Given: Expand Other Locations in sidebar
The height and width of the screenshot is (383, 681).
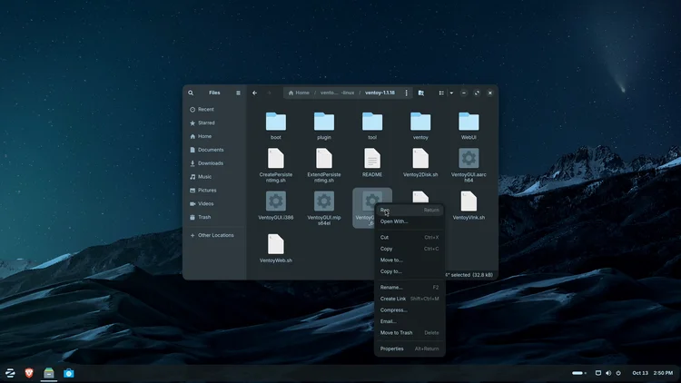Looking at the screenshot, I should [215, 235].
